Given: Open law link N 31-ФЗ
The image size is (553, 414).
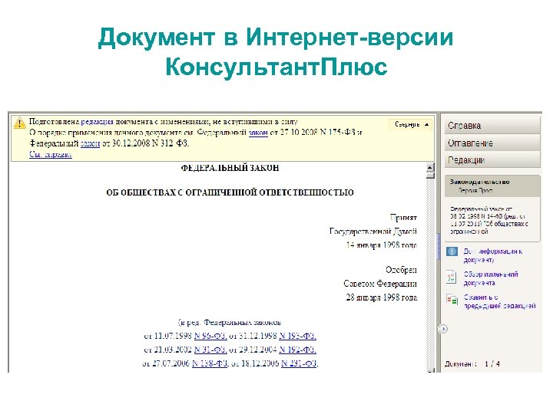Looking at the screenshot, I should tap(210, 350).
